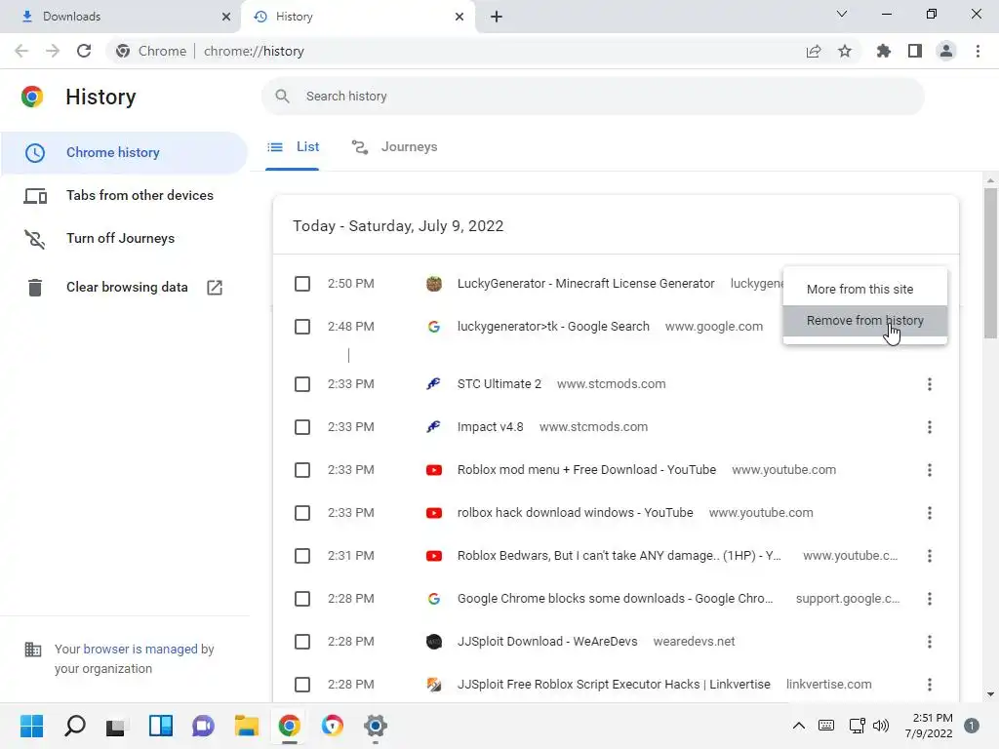Viewport: 999px width, 749px height.
Task: Click the scrollbar down arrow
Action: 990,694
